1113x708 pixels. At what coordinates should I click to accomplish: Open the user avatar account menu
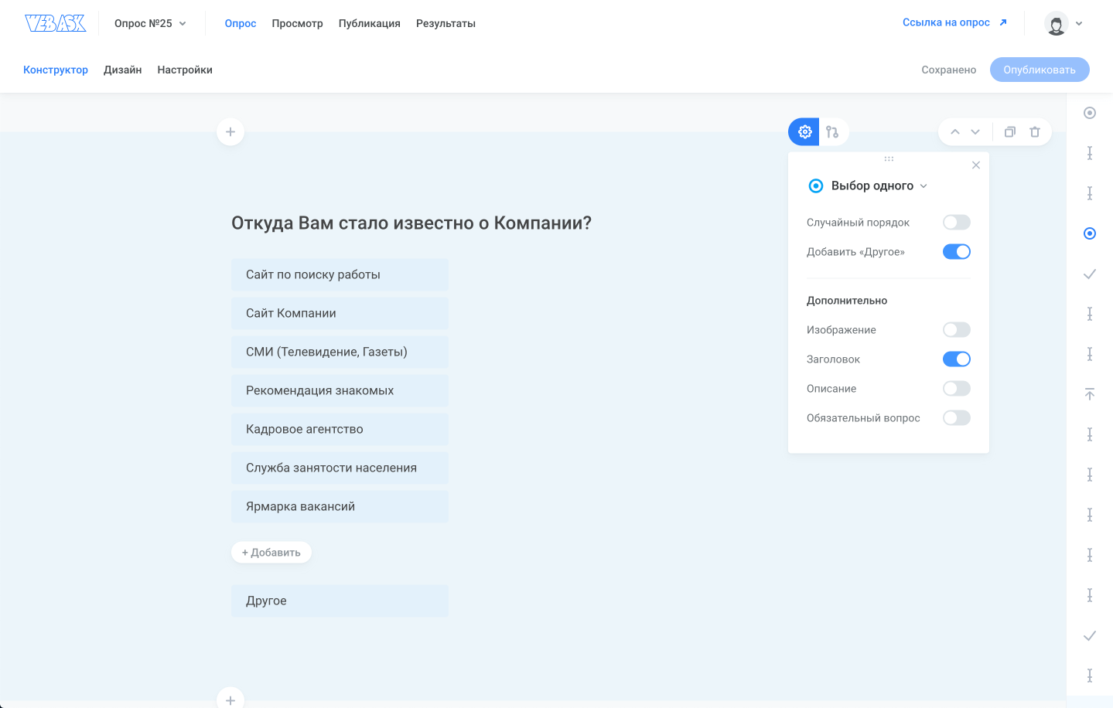coord(1063,23)
